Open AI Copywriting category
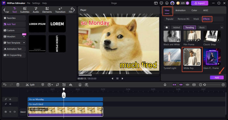The width and height of the screenshot is (228, 120). (x=14, y=55)
